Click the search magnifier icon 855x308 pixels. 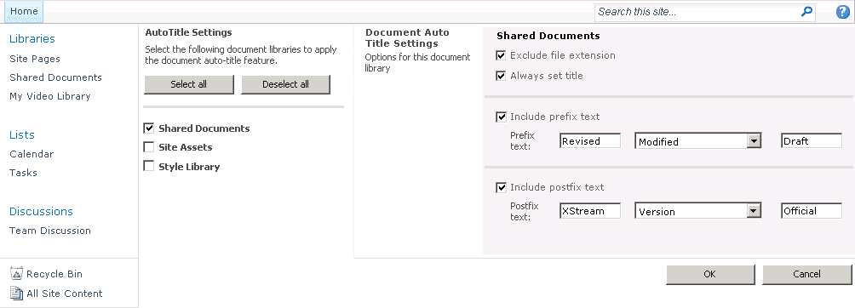(x=806, y=11)
